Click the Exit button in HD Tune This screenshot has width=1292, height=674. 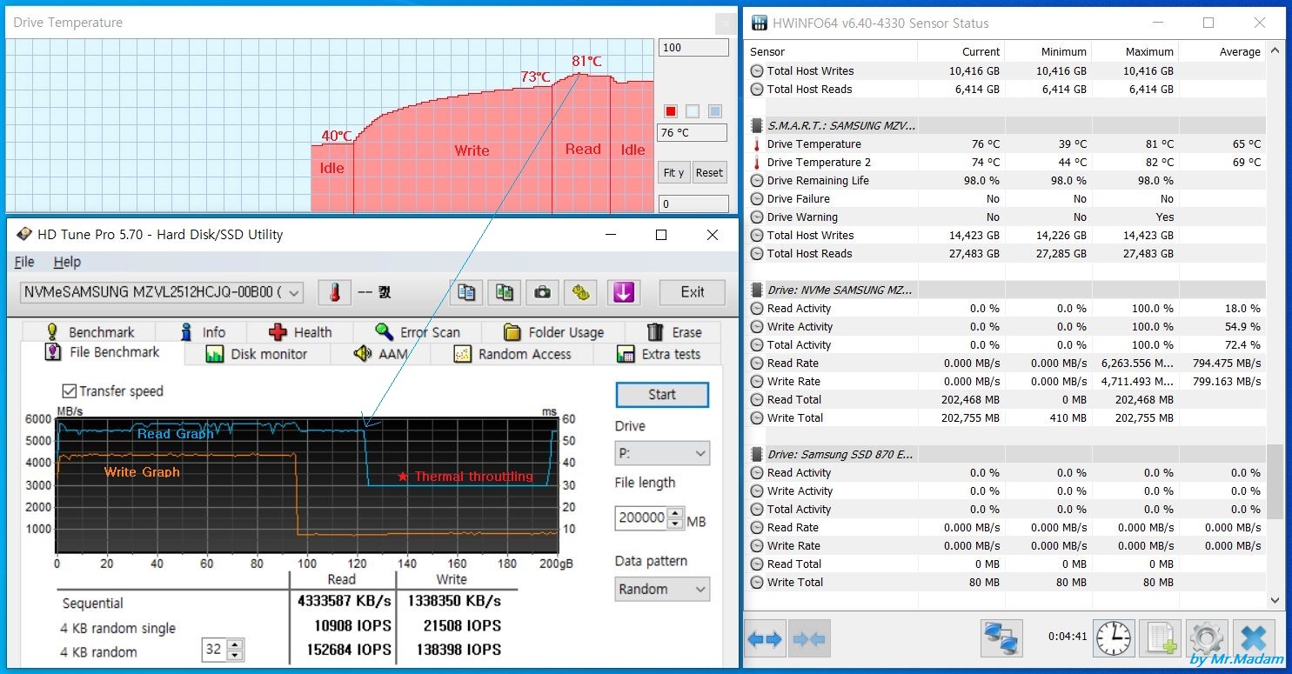693,292
